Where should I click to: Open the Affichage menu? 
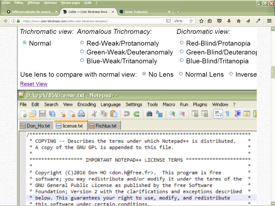coord(34,3)
